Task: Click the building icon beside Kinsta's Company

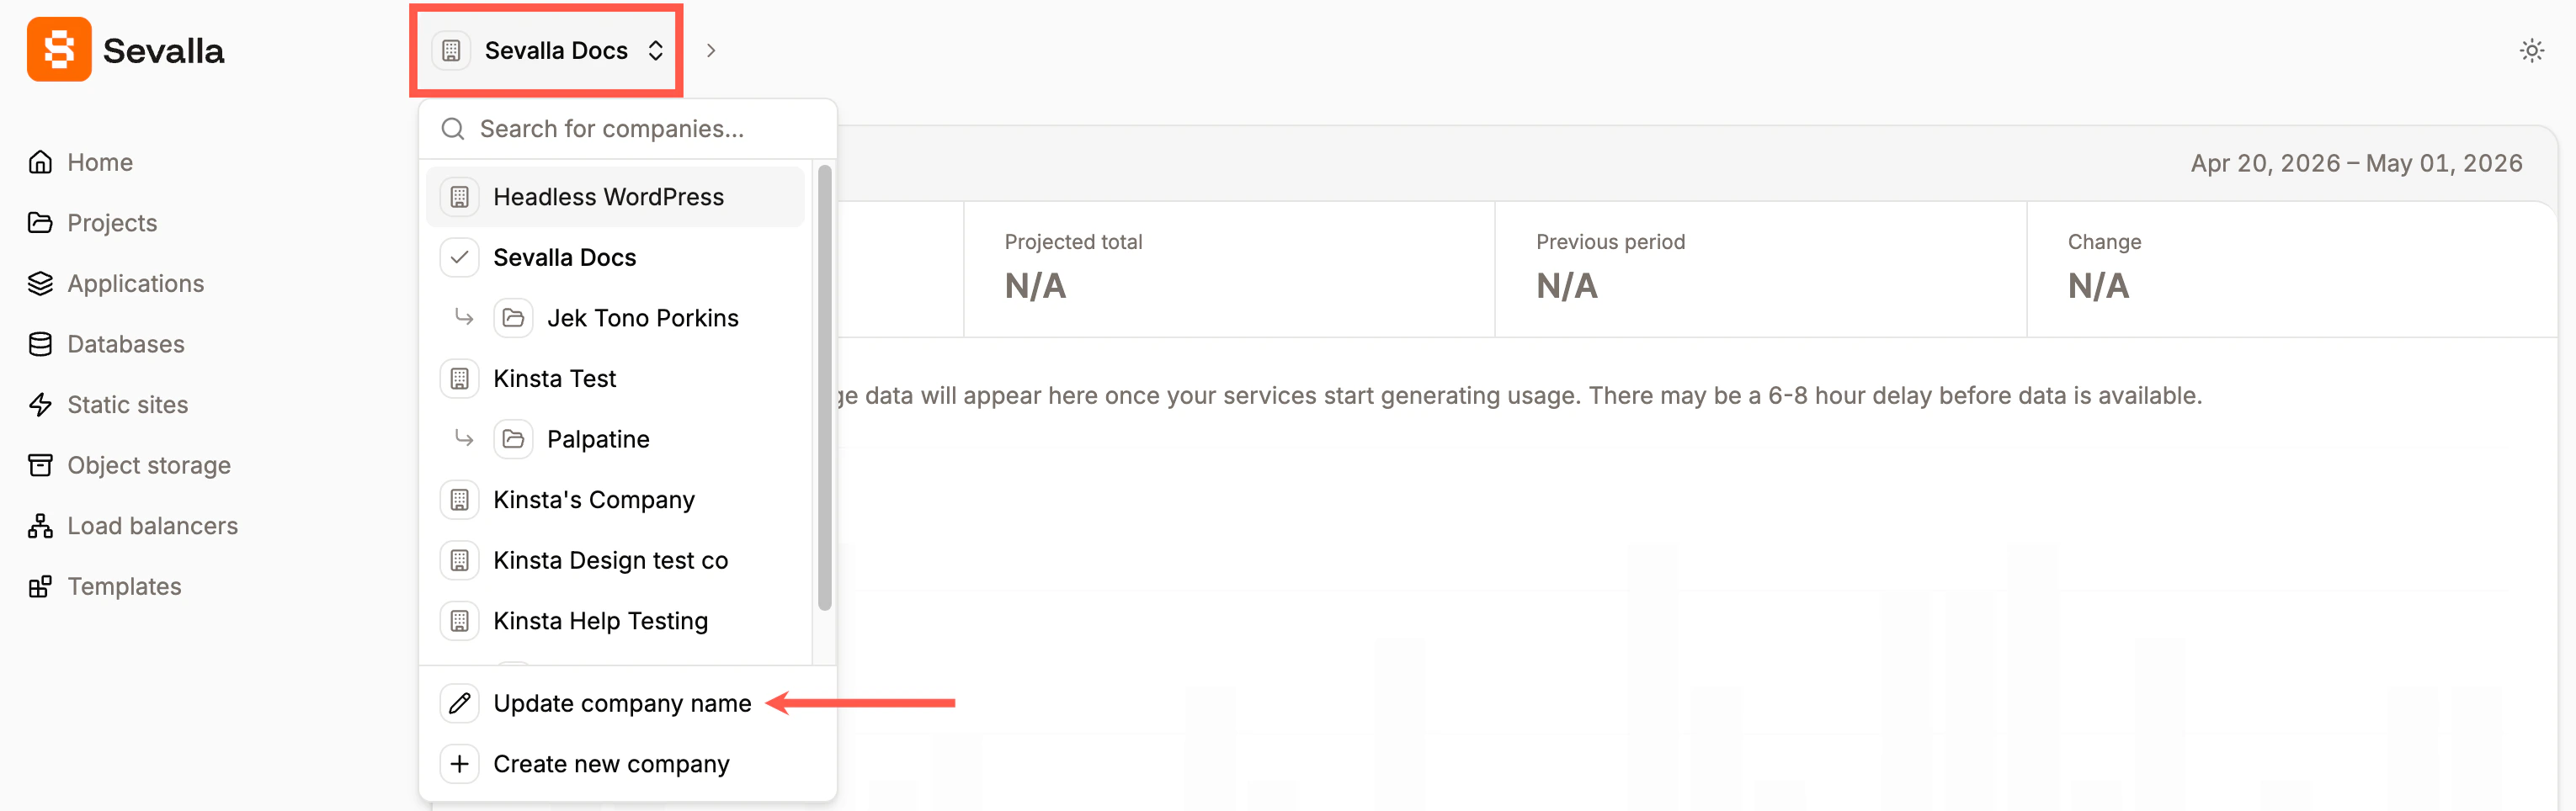Action: (459, 501)
